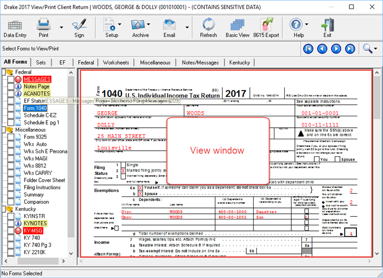Image resolution: width=383 pixels, height=278 pixels.
Task: Click the Print printer icon
Action: pos(44,25)
